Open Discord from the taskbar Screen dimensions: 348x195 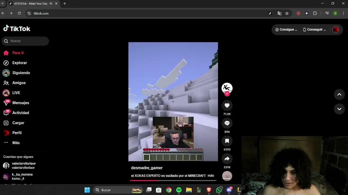(229, 190)
